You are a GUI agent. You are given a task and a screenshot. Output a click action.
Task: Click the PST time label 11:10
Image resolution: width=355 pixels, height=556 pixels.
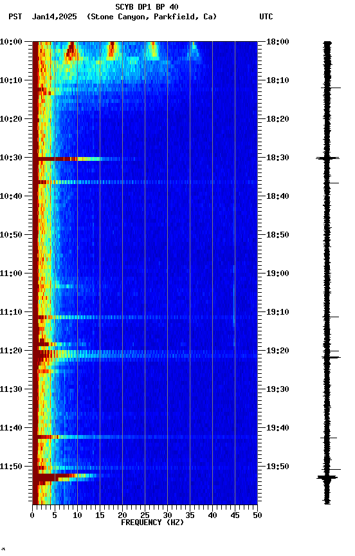[x=11, y=312]
